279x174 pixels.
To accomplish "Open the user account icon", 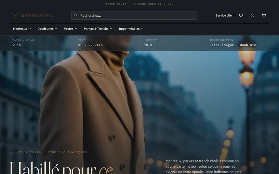I will pos(252,15).
